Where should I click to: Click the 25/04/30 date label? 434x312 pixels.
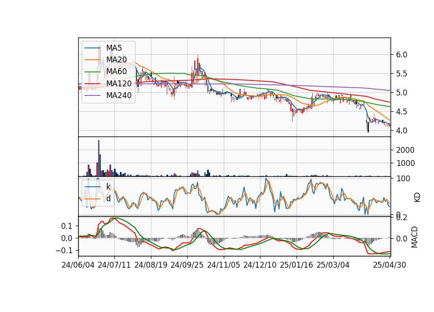(x=390, y=265)
